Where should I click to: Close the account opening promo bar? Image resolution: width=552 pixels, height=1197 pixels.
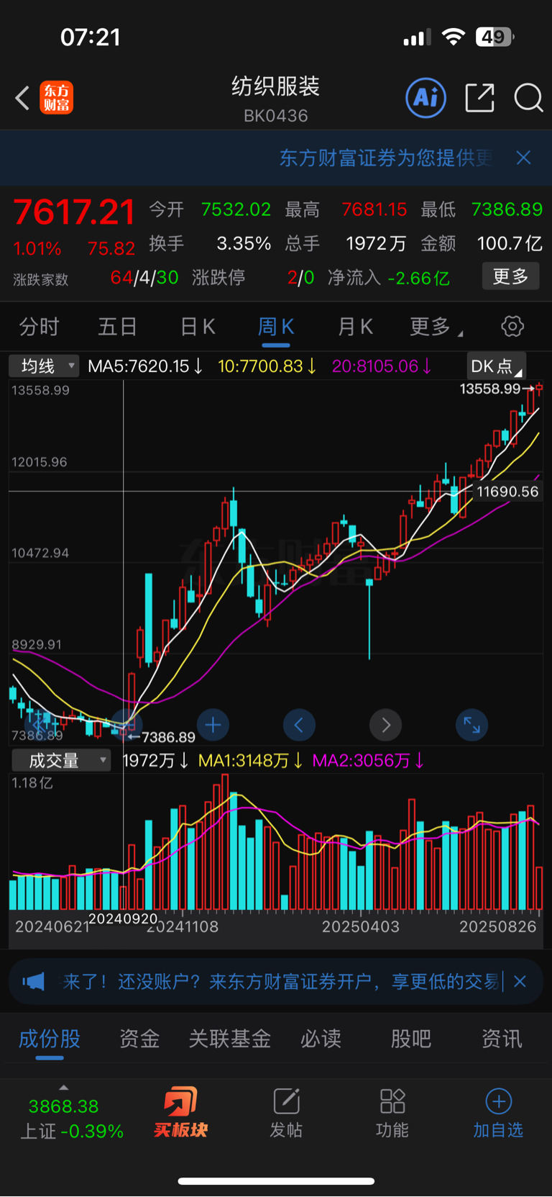pos(520,981)
